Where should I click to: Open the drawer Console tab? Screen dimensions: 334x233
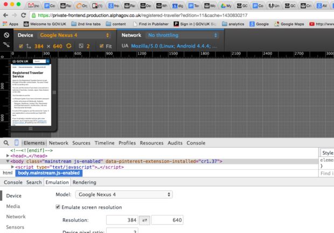13,182
